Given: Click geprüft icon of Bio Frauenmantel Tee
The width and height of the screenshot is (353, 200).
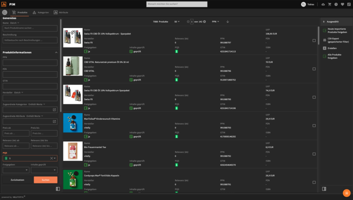Looking at the screenshot, I should 131,165.
